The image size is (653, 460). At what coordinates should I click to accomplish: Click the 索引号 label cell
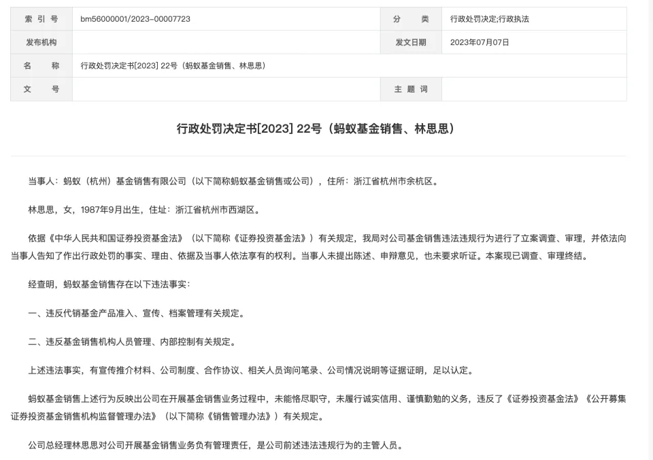[x=41, y=19]
